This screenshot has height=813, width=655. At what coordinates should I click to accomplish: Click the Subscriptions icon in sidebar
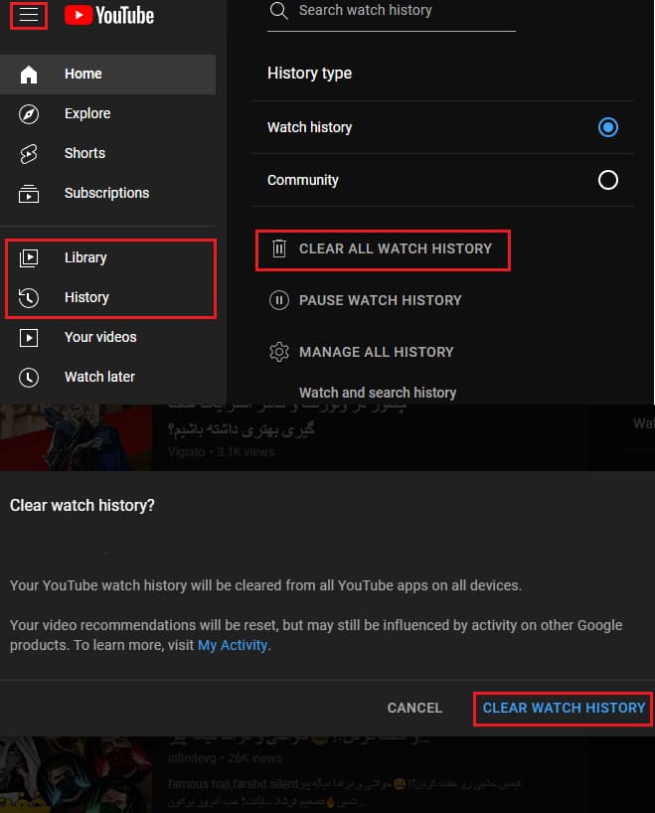point(29,194)
